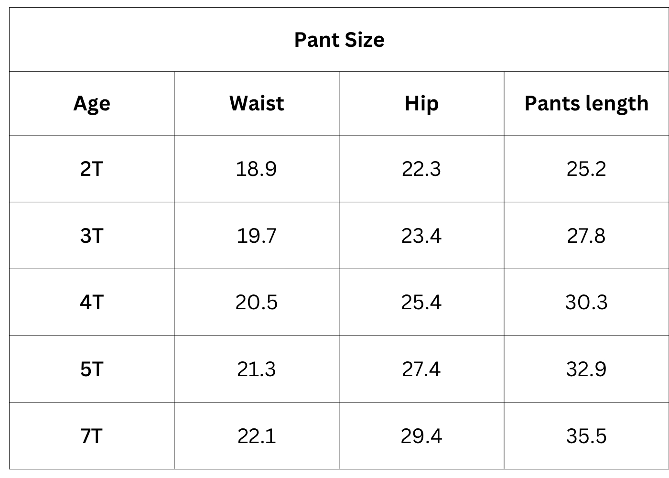Click the 5T age row label

pos(92,369)
